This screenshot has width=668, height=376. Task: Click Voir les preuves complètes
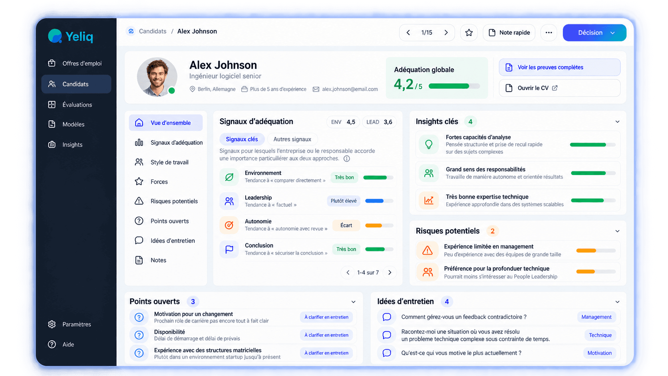click(560, 67)
